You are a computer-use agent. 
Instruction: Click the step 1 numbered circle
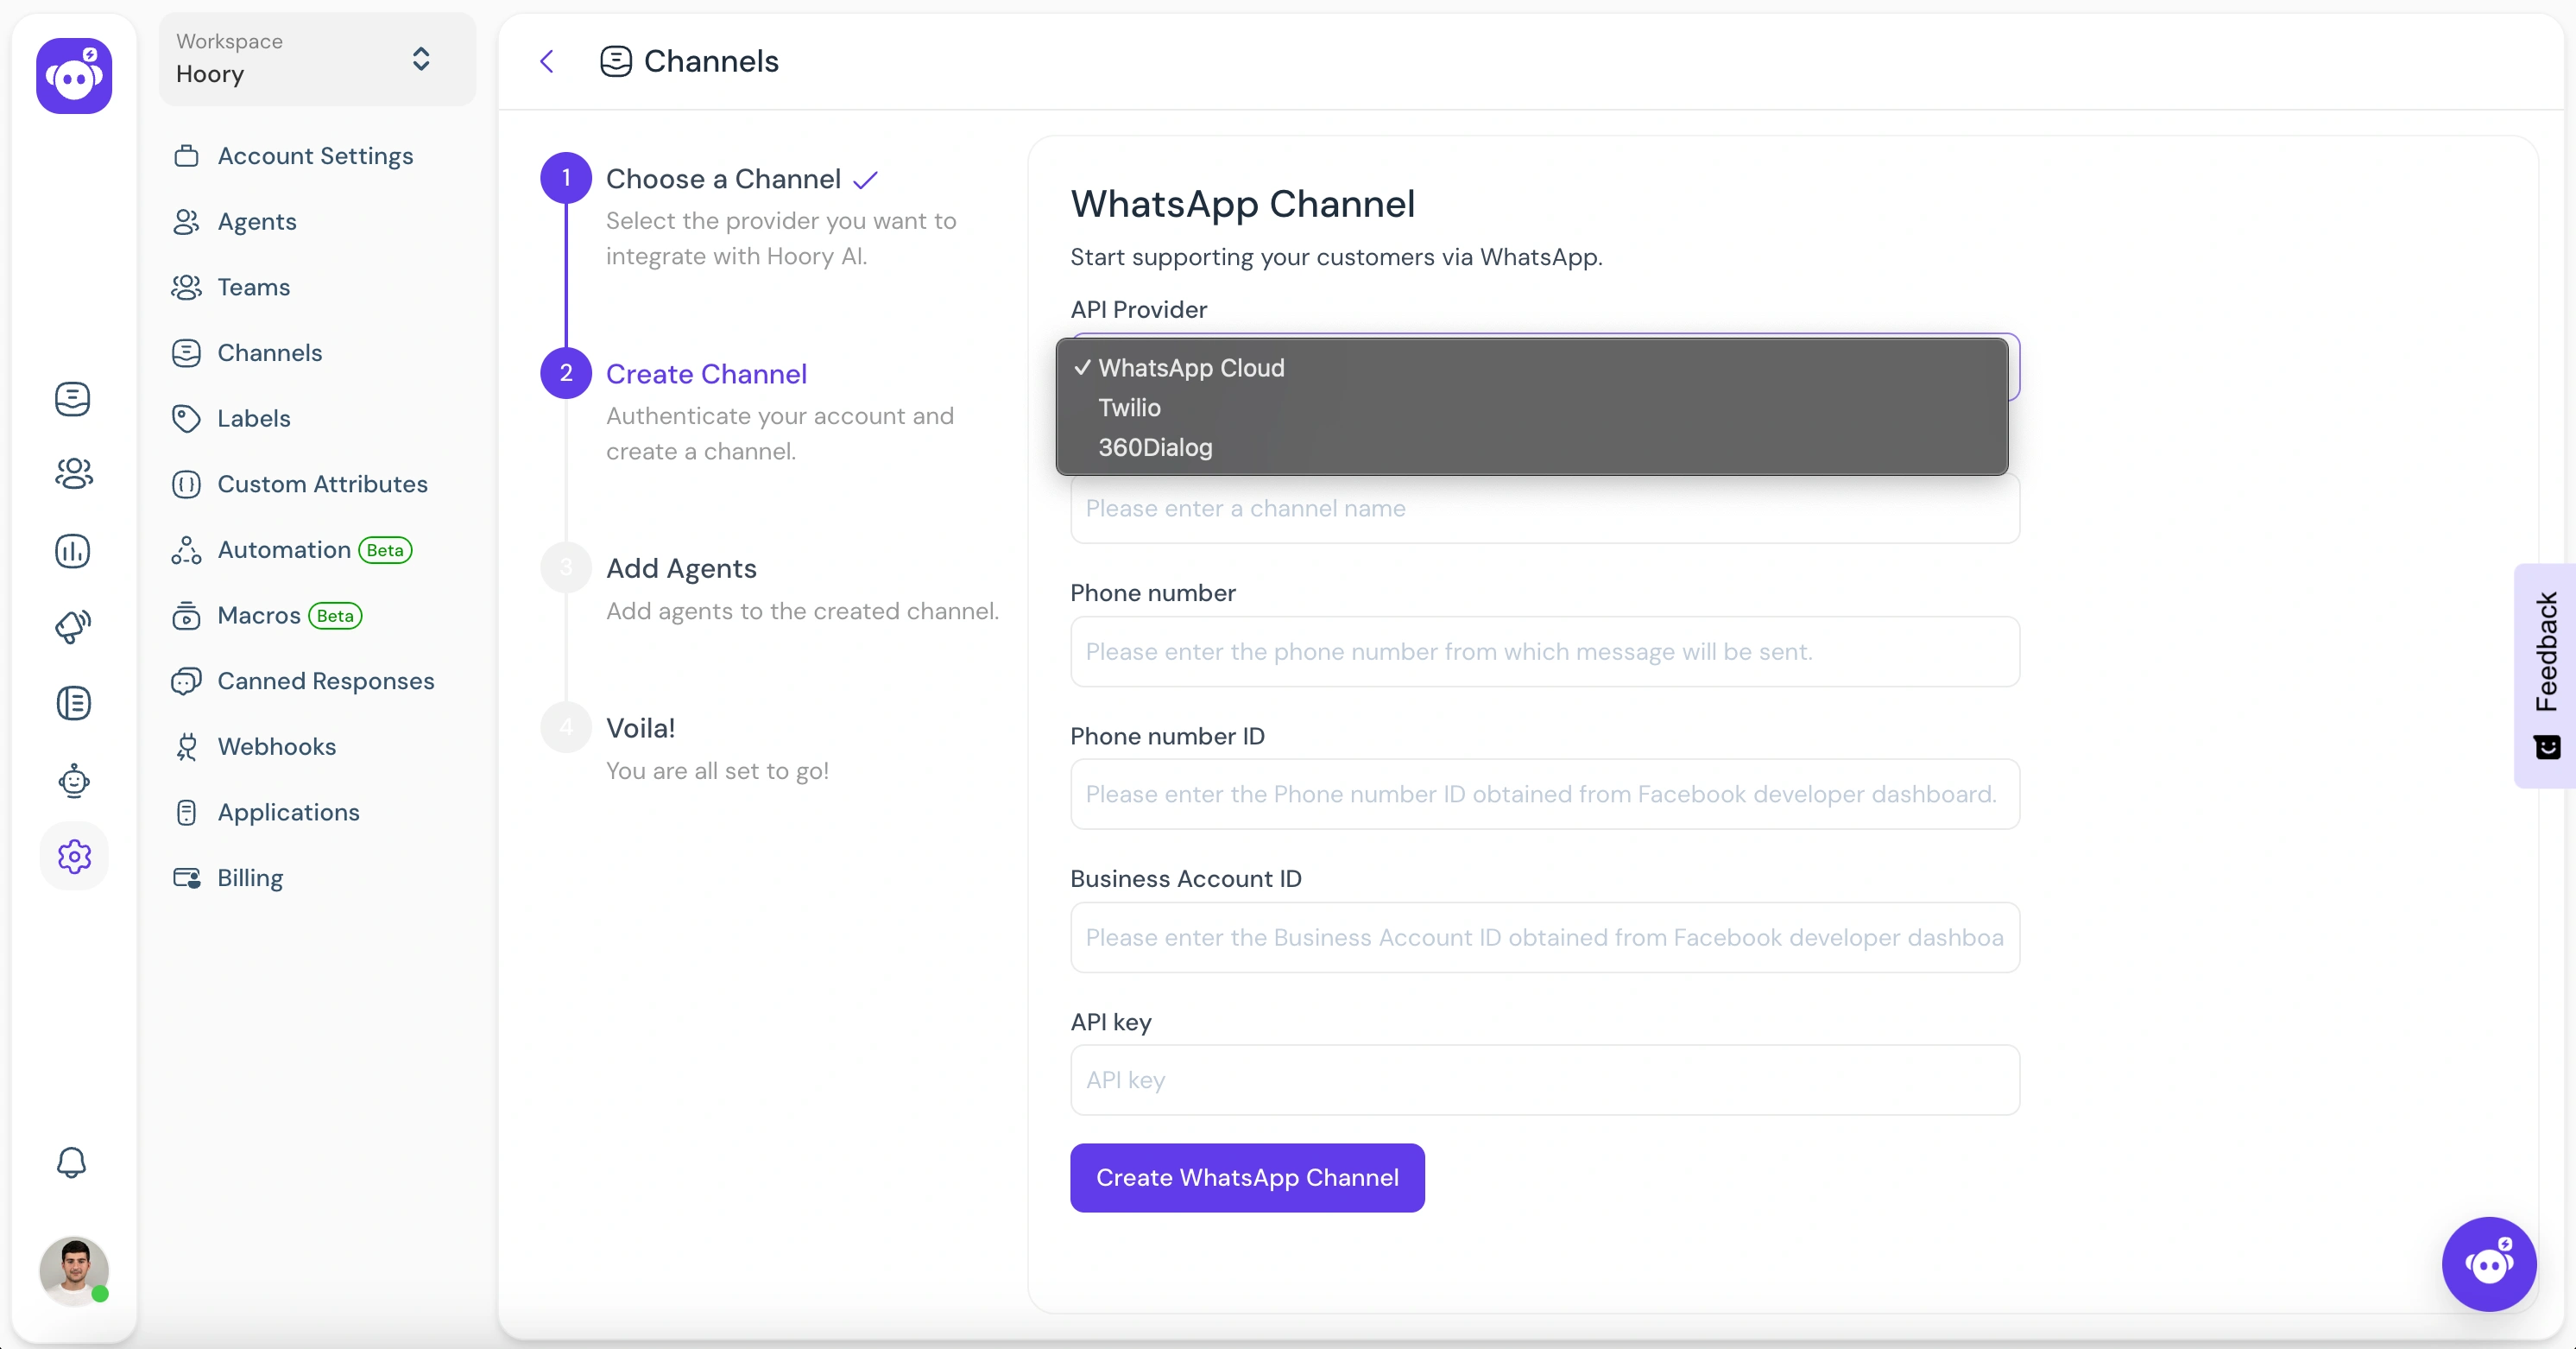[566, 178]
